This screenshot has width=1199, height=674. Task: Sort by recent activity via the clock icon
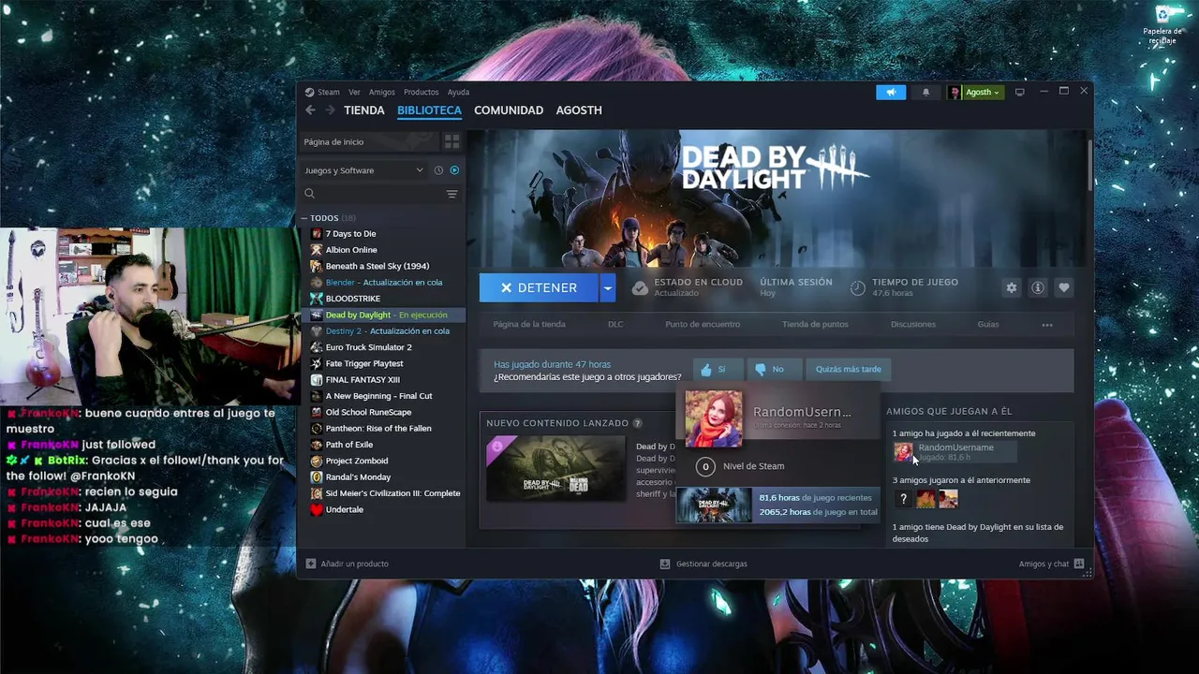click(x=437, y=170)
